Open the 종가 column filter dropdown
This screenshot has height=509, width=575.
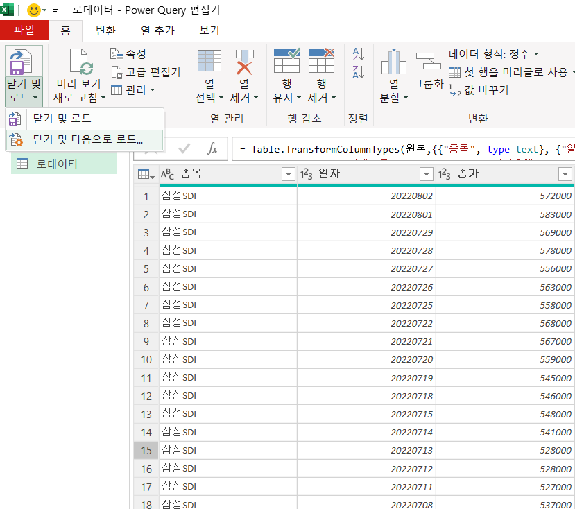[565, 174]
